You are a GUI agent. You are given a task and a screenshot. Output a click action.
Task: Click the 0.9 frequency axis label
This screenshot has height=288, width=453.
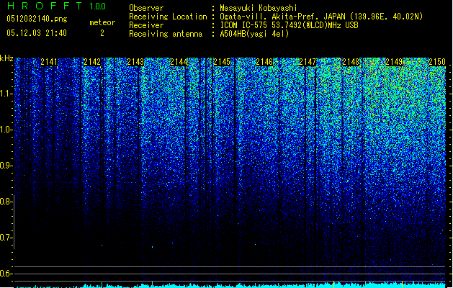[x=6, y=166]
